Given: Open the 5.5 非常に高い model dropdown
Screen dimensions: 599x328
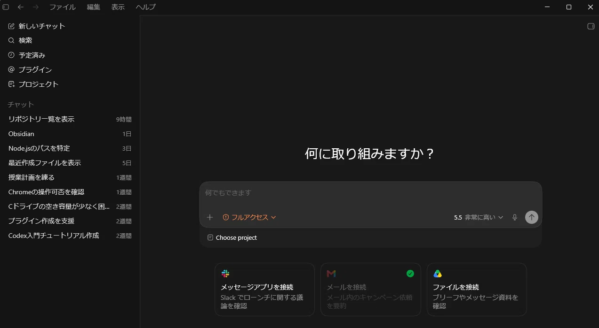Looking at the screenshot, I should [x=479, y=217].
